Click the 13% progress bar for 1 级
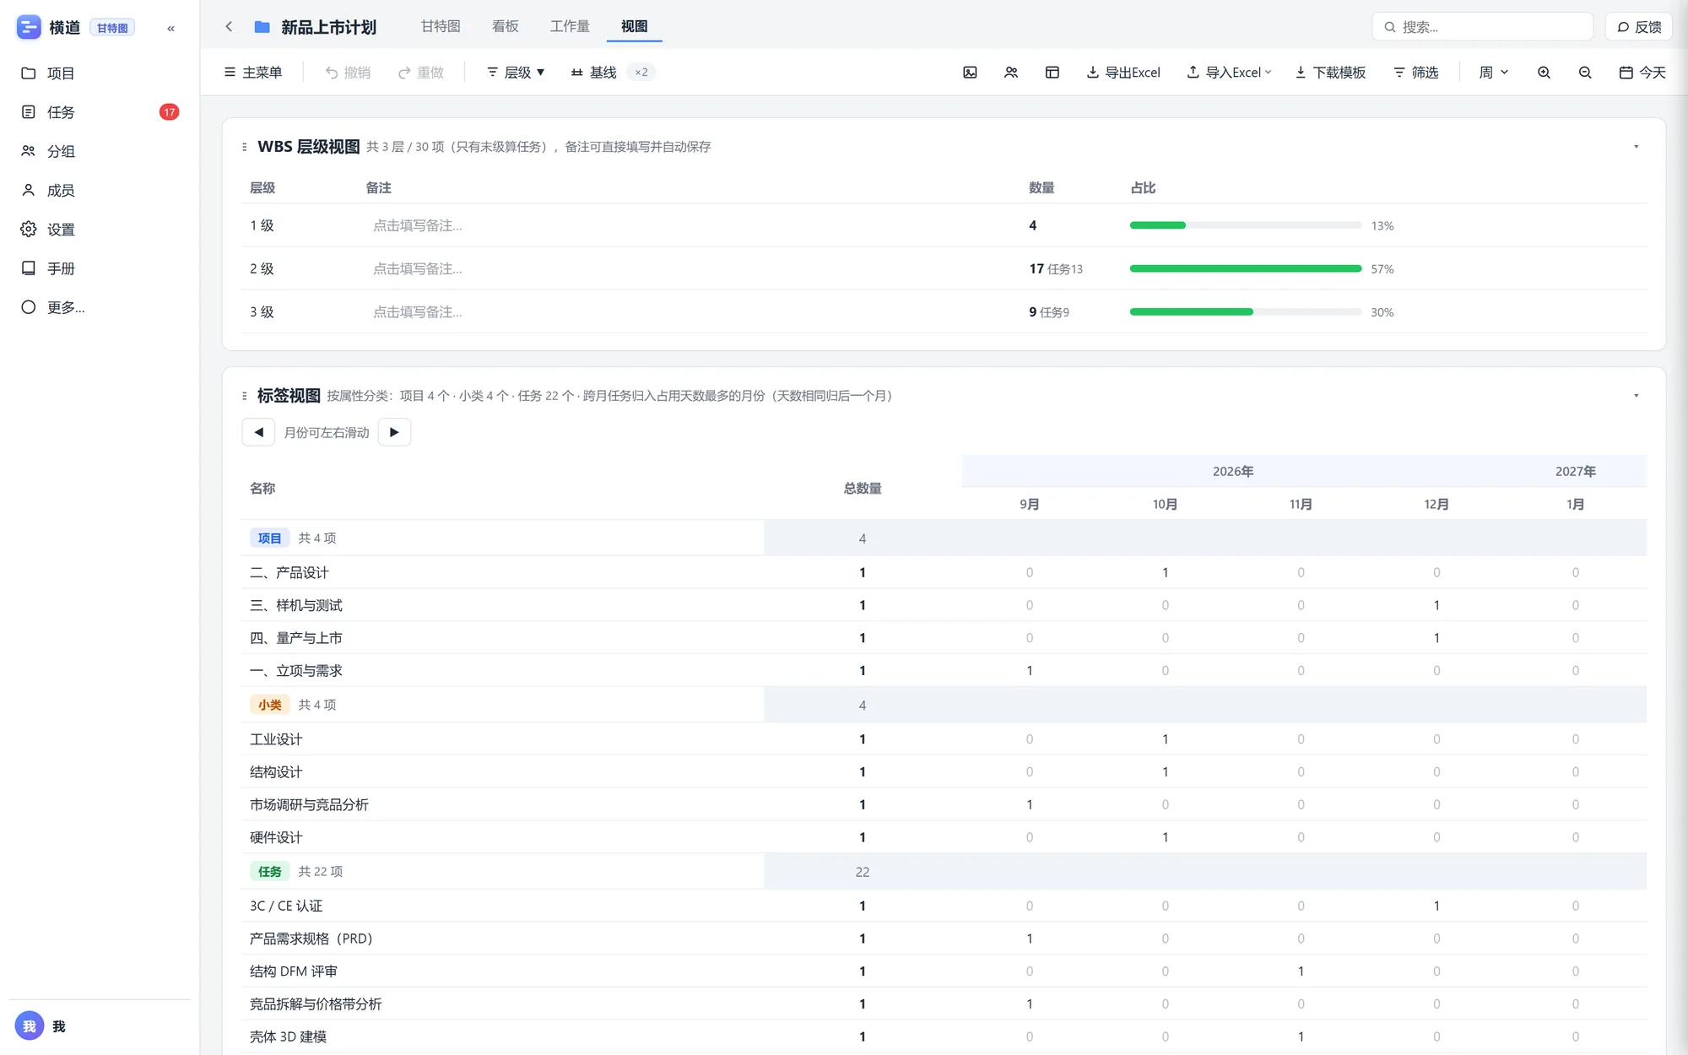1688x1055 pixels. click(x=1245, y=225)
